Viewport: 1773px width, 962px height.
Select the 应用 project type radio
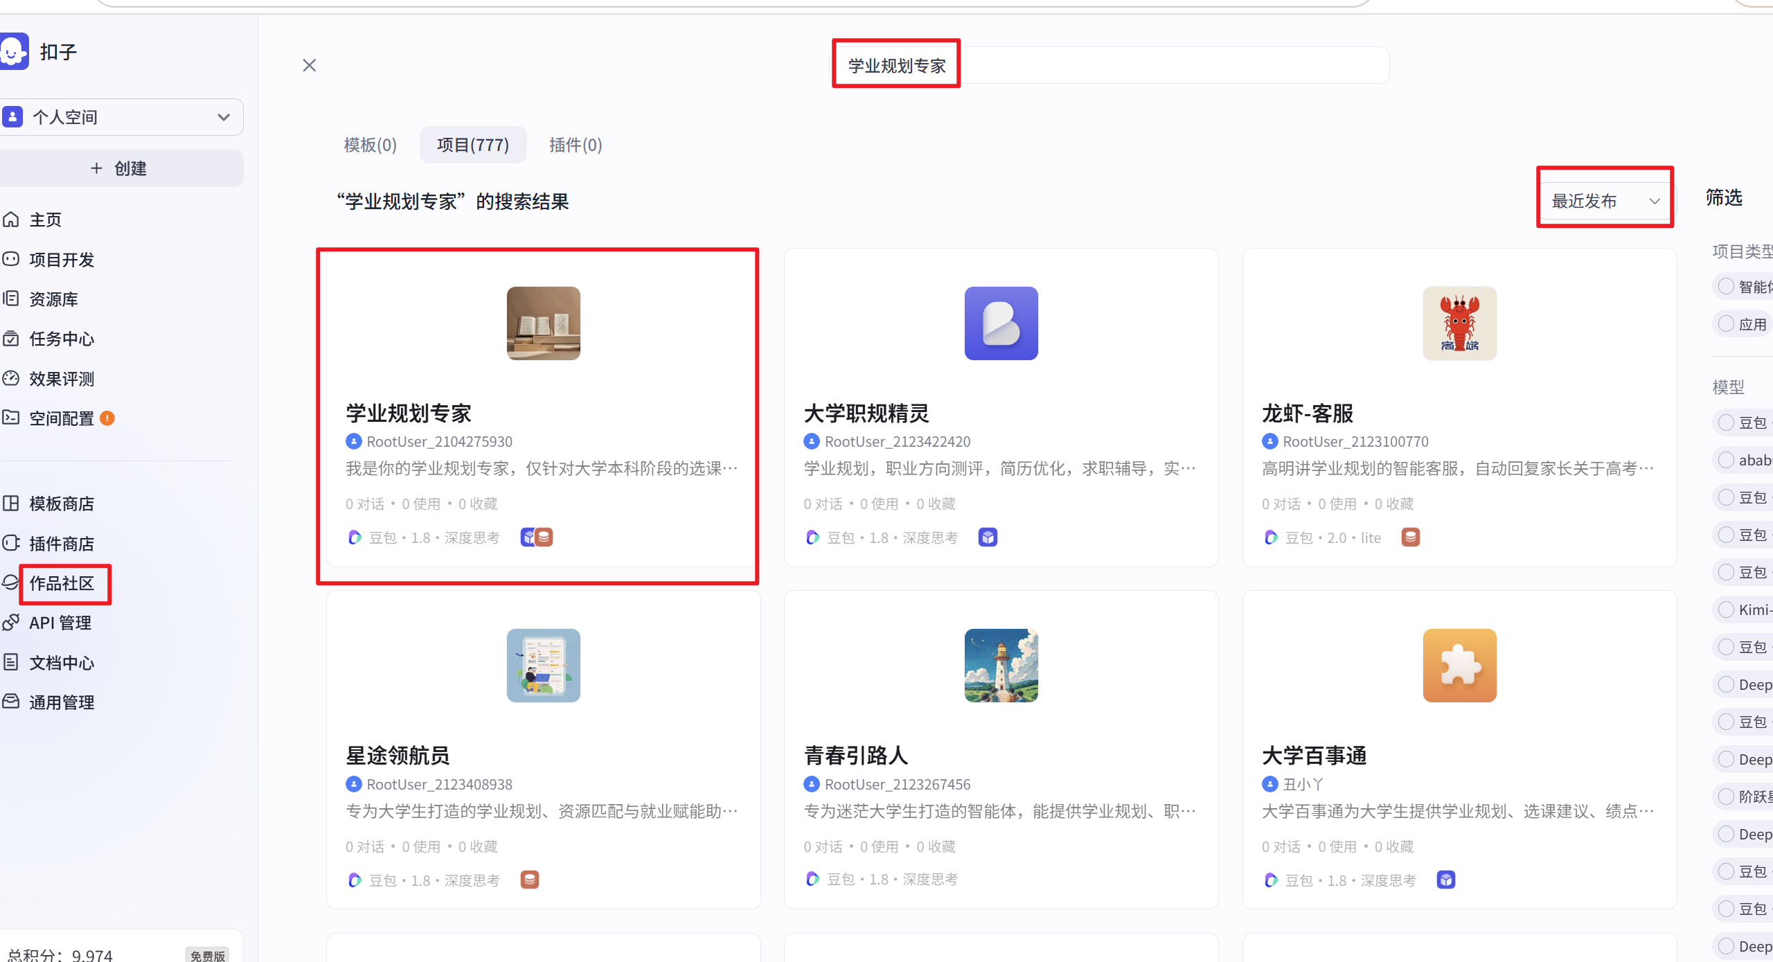(1726, 324)
